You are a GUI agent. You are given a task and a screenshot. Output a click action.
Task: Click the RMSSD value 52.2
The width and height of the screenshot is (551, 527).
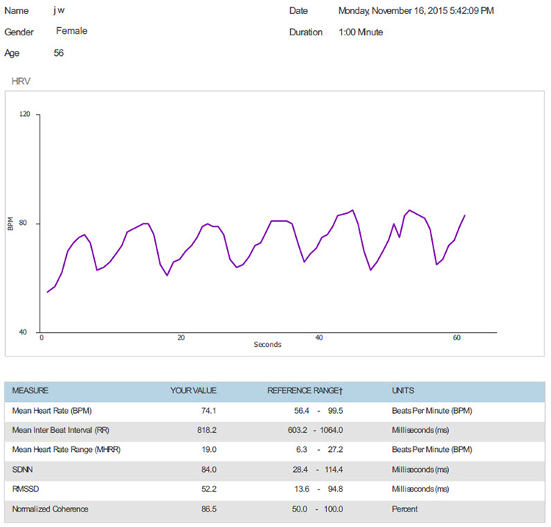[x=208, y=489]
